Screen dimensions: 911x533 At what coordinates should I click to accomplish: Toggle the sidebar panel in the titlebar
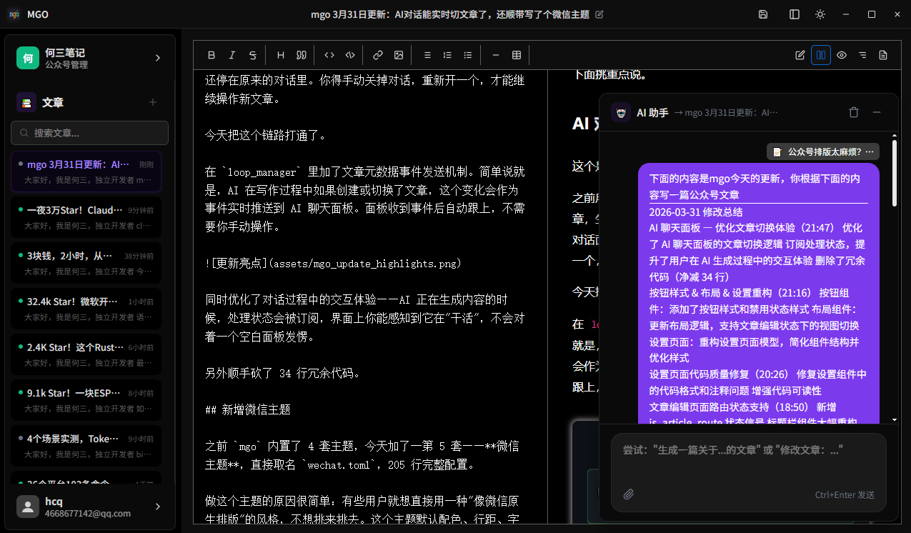[793, 14]
